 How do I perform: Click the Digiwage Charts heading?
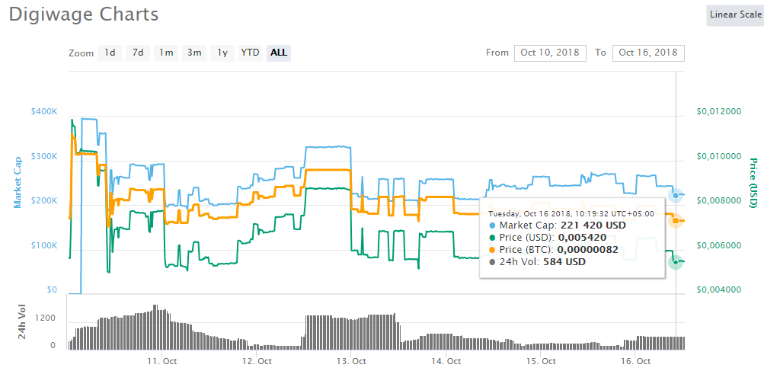(84, 14)
